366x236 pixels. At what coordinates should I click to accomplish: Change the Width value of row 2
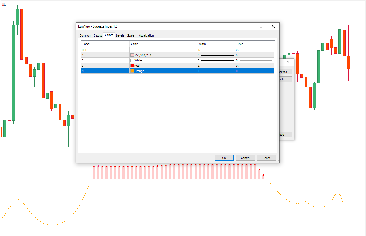pyautogui.click(x=216, y=60)
